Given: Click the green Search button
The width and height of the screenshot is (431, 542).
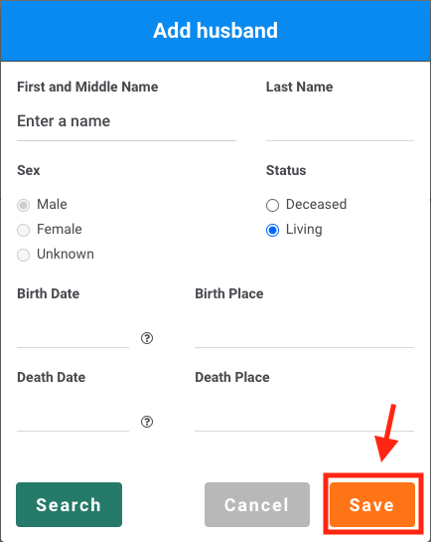Looking at the screenshot, I should point(69,504).
